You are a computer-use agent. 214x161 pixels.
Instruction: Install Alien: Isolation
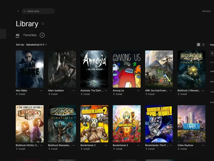(x=53, y=94)
